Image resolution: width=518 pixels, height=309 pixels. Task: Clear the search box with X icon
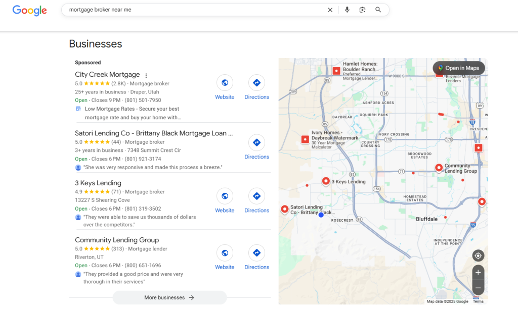coord(330,10)
